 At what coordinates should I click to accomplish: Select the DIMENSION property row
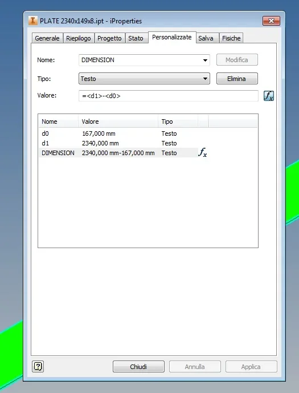[x=148, y=153]
